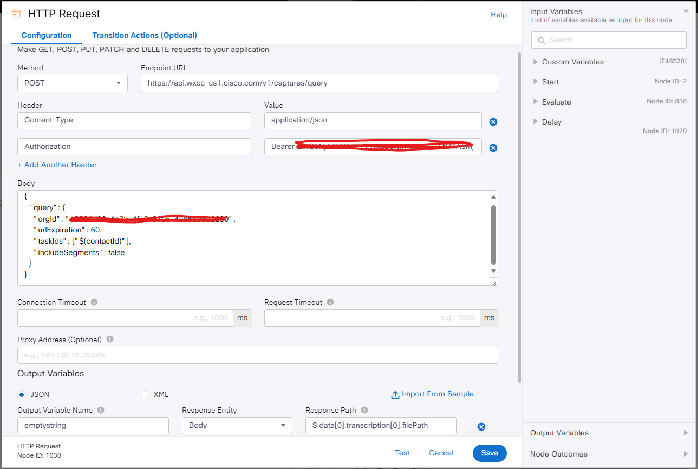Open the Request Timeout info tooltip
The width and height of the screenshot is (698, 469).
[x=330, y=302]
